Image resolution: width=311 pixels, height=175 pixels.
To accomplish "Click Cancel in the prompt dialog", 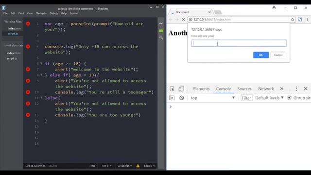I will point(278,55).
